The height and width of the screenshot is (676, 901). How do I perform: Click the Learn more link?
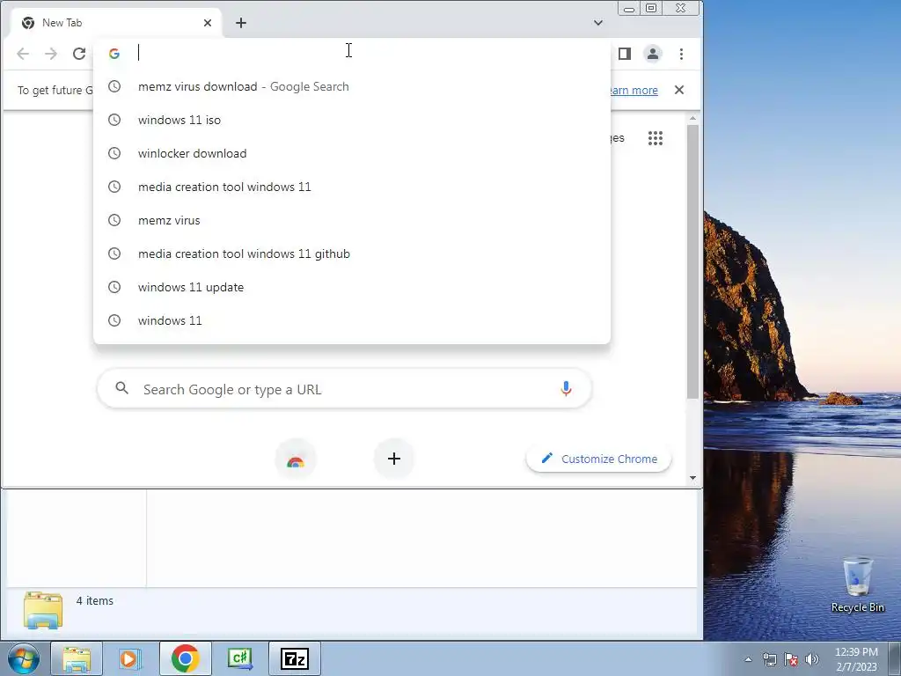point(632,90)
